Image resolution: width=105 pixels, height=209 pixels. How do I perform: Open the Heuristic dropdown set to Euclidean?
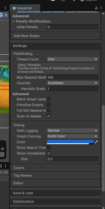point(73,83)
